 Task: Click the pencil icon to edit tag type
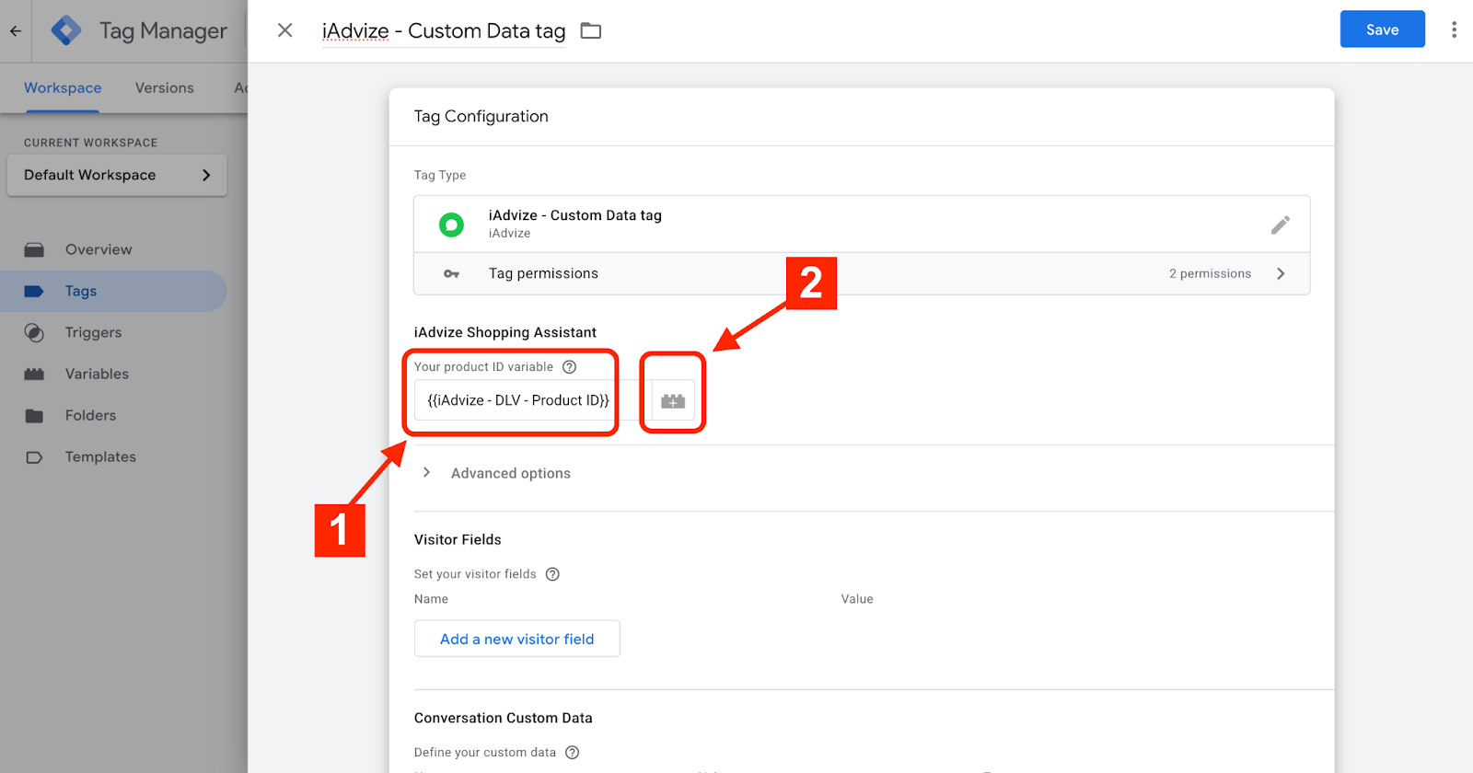(x=1280, y=225)
